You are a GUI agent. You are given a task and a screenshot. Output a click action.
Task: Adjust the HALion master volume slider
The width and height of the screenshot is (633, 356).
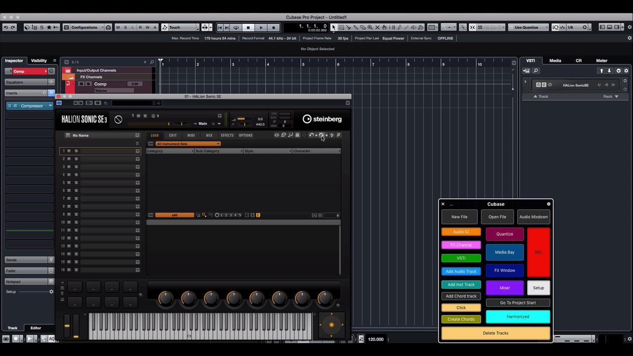tap(244, 119)
